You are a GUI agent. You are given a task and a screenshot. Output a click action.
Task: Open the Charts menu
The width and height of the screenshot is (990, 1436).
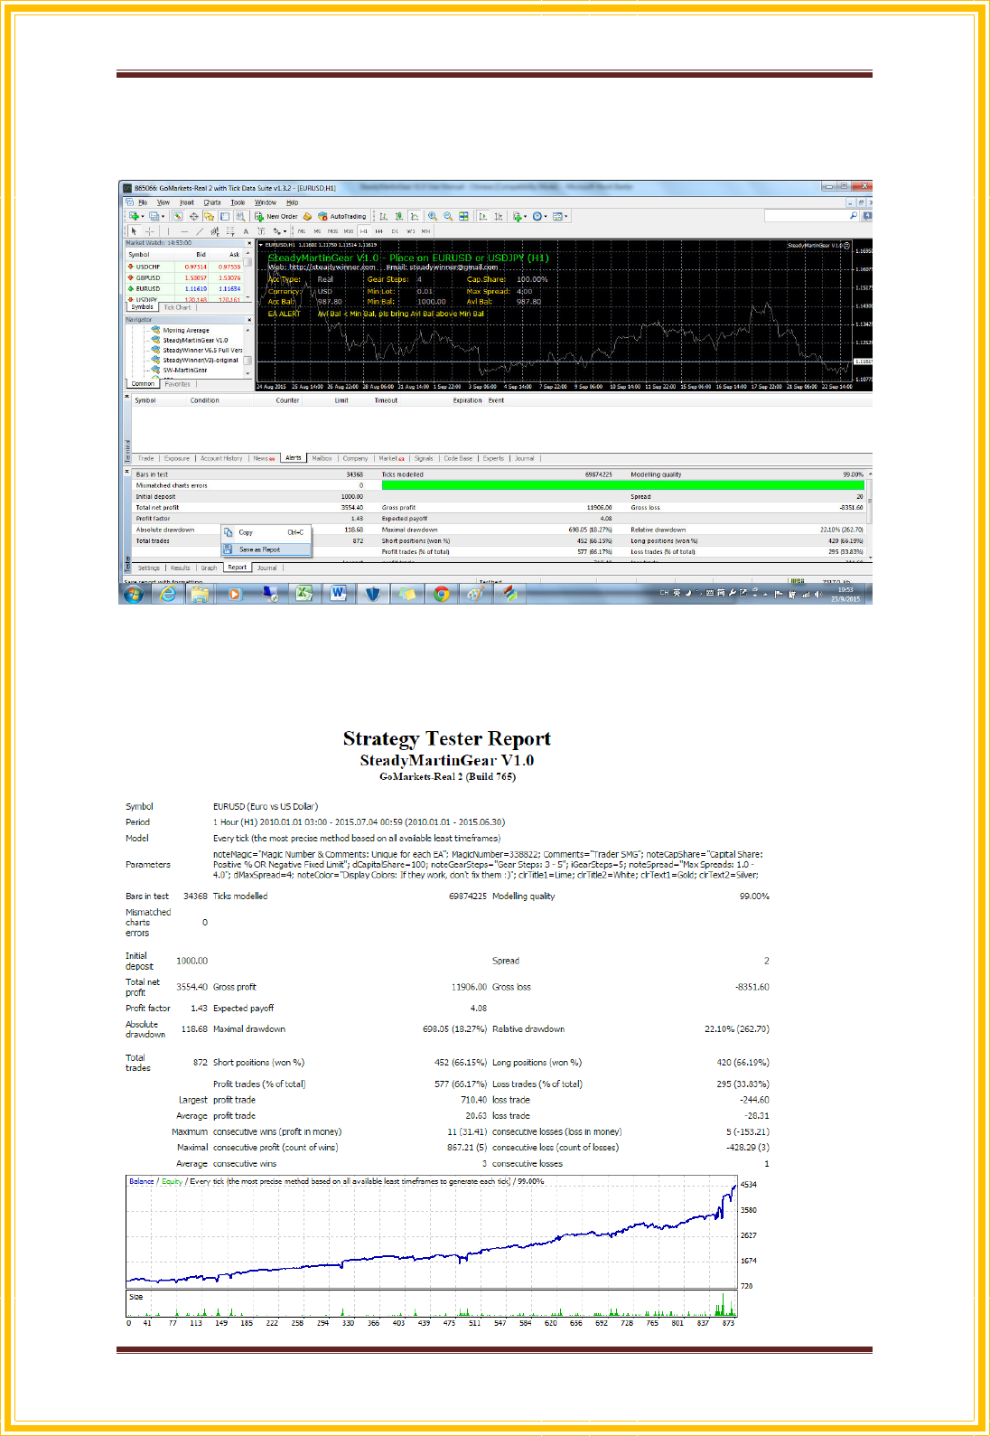tap(212, 202)
